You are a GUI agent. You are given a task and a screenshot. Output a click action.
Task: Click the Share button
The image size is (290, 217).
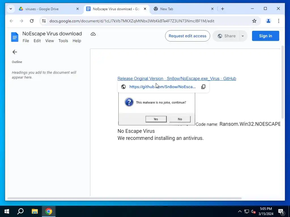pyautogui.click(x=227, y=36)
